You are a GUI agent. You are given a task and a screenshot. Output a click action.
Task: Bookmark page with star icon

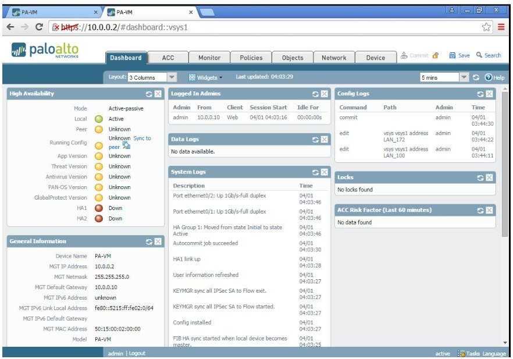[486, 27]
